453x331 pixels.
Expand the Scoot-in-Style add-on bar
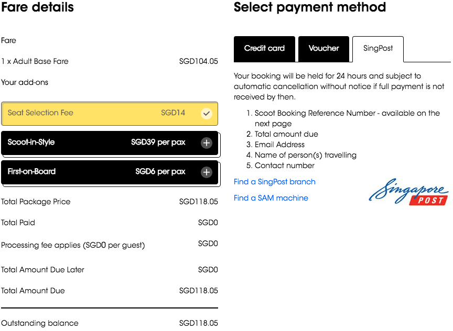tap(110, 143)
